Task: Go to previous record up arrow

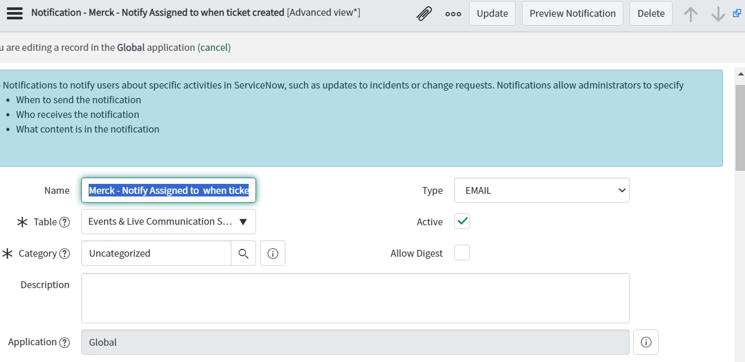Action: tap(691, 14)
